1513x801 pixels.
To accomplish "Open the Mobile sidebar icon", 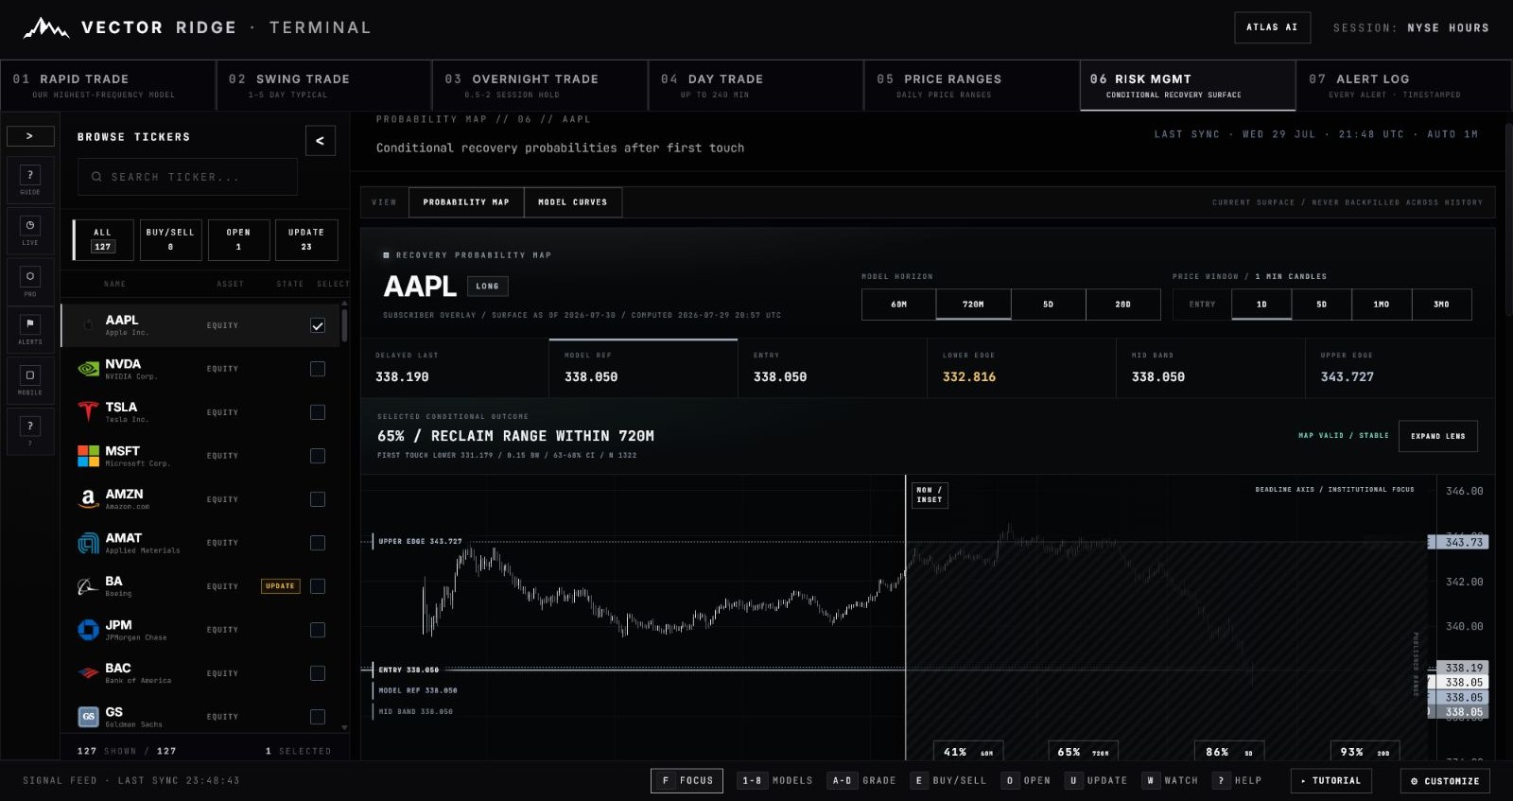I will tap(30, 380).
